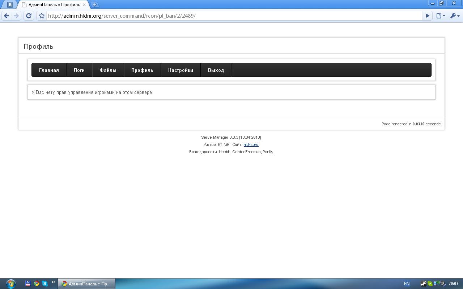The image size is (463, 289).
Task: Select Файлы in the navigation bar
Action: tap(108, 70)
